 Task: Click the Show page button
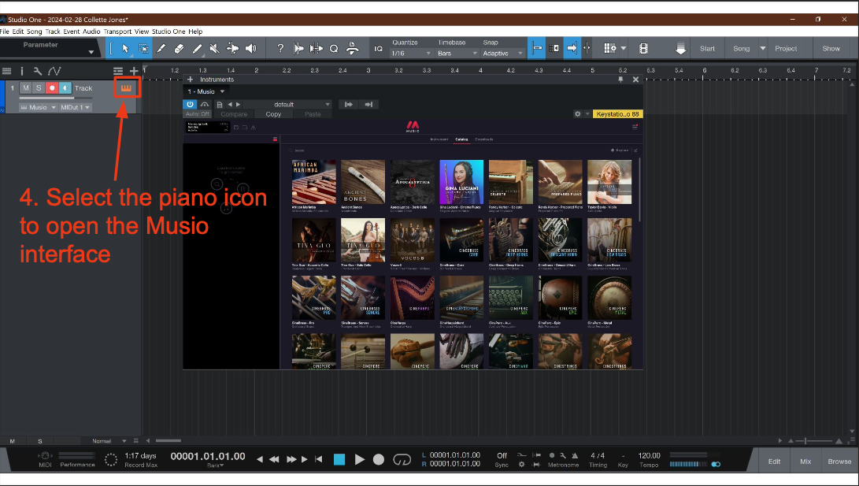831,48
